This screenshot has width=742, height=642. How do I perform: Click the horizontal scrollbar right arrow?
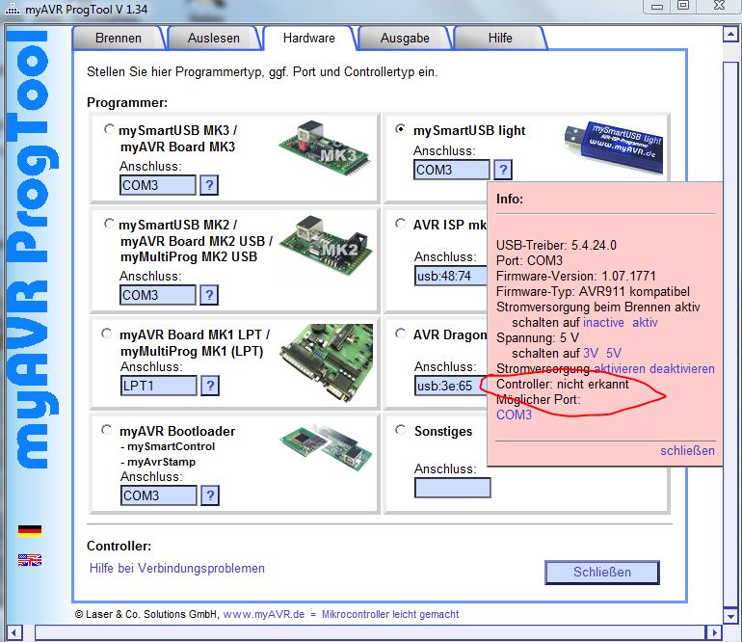714,632
